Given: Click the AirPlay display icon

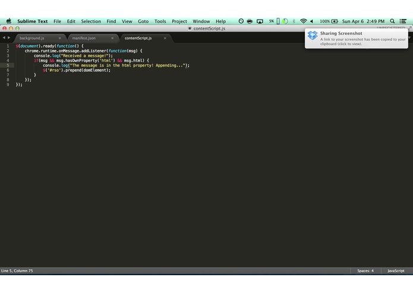Looking at the screenshot, I should point(260,21).
